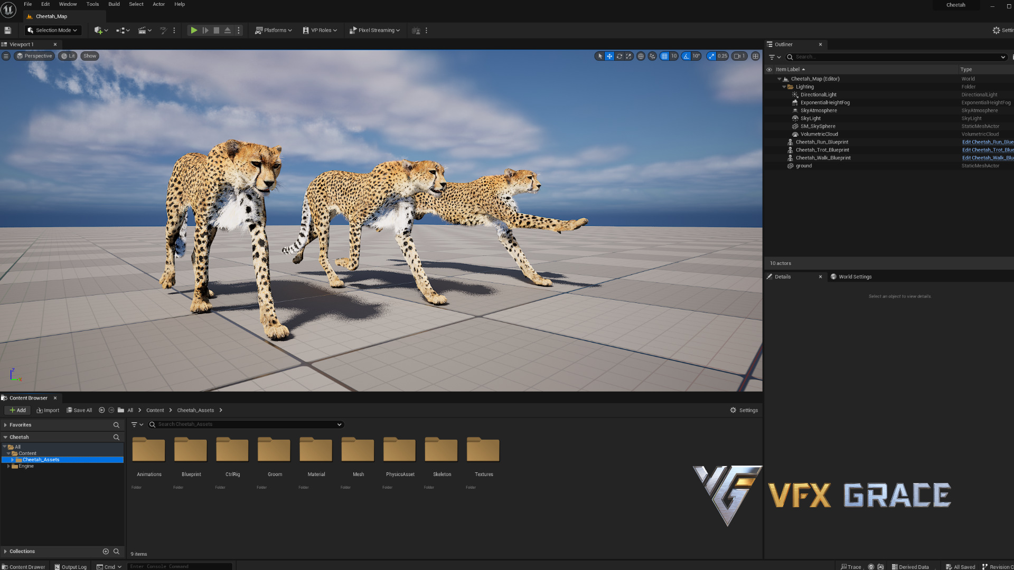Open play options three-dot menu

[x=239, y=31]
